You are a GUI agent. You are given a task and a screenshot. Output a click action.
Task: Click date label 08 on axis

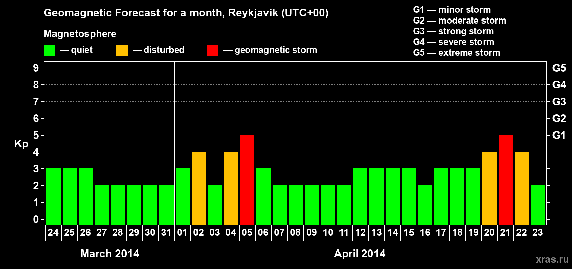point(295,232)
